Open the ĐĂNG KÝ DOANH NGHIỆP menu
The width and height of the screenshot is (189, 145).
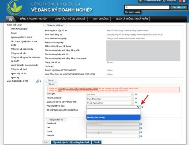(33, 19)
